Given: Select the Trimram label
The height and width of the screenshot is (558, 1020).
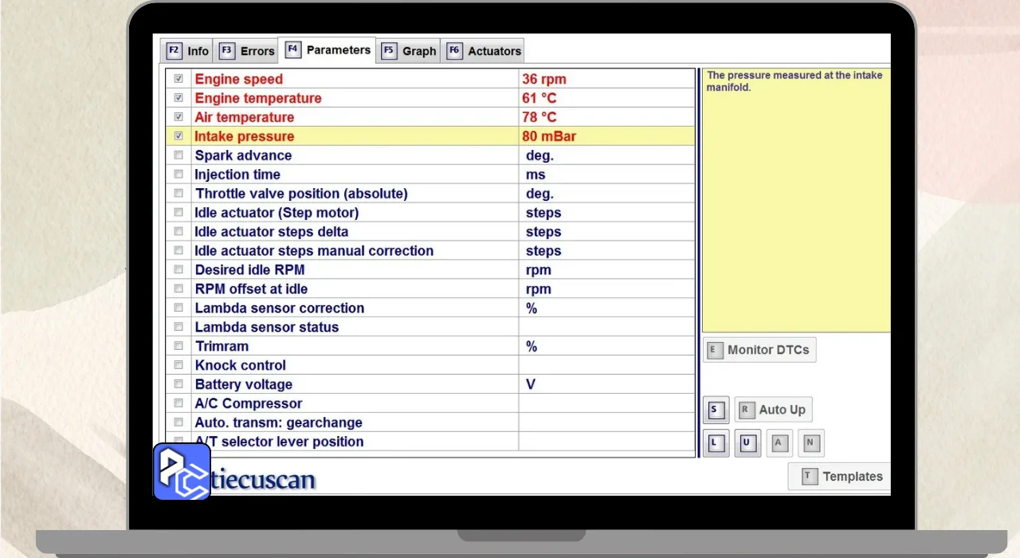Looking at the screenshot, I should 222,346.
